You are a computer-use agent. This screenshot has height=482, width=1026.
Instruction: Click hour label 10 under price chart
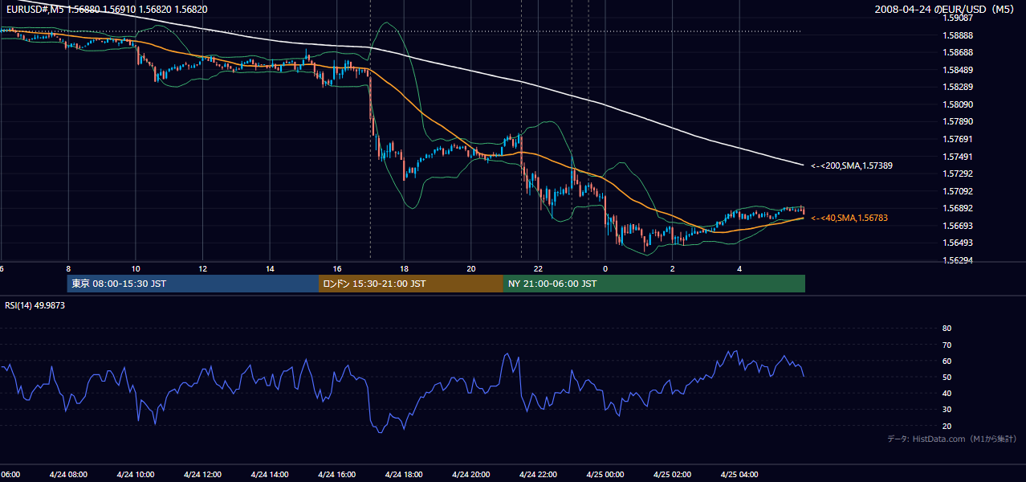(136, 269)
